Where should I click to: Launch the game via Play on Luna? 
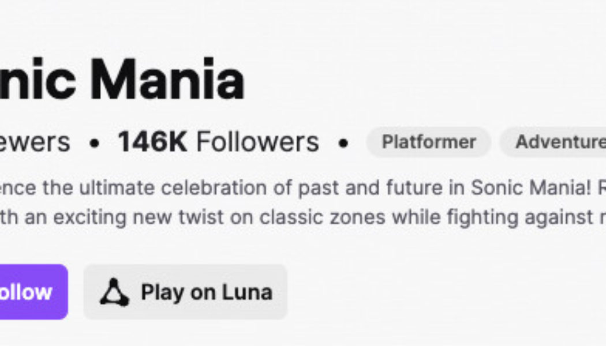(x=185, y=291)
